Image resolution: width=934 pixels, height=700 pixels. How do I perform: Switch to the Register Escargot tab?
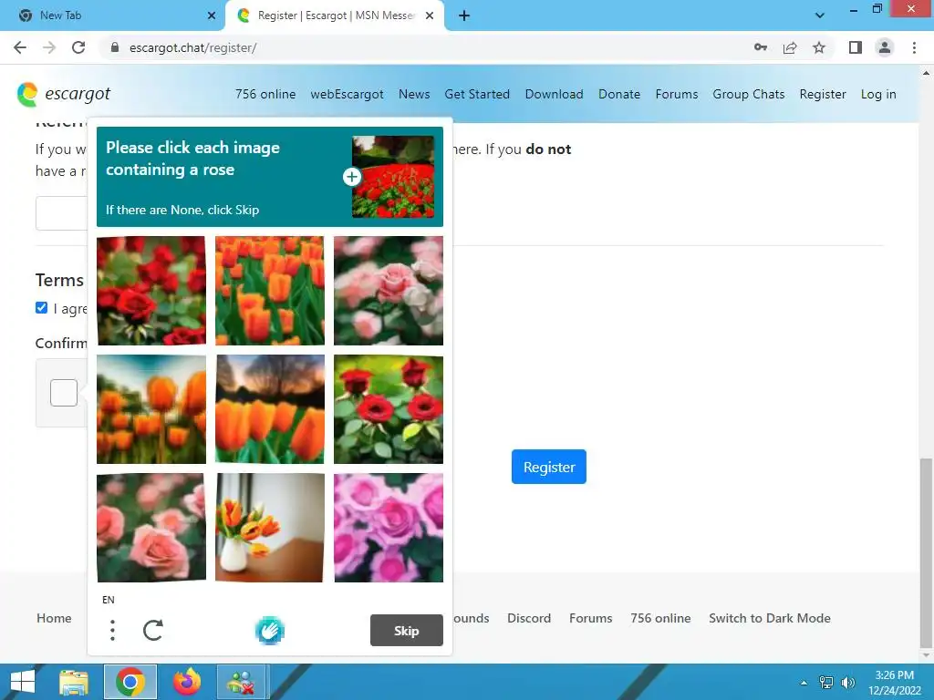tap(335, 15)
